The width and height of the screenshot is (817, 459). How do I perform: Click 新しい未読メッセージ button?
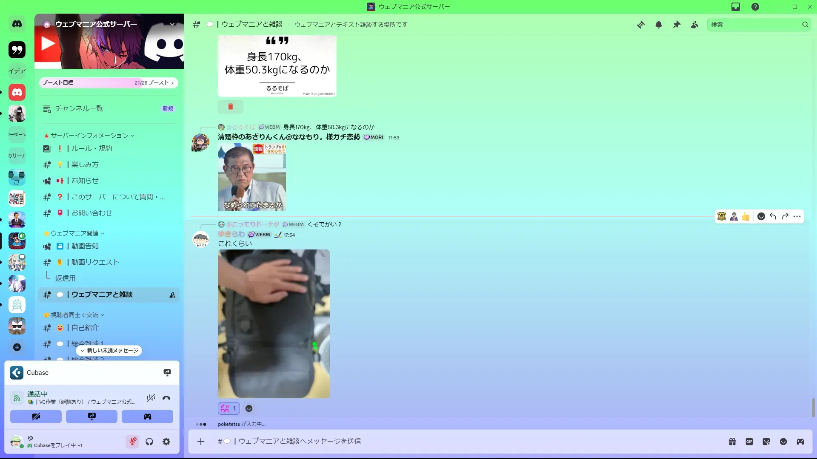click(x=109, y=351)
